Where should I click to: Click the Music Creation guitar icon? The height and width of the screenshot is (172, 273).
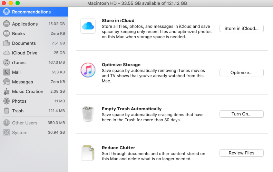click(x=7, y=91)
